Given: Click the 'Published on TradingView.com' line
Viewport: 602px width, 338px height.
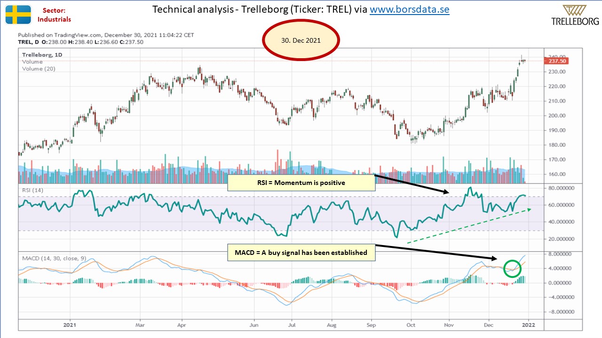Looking at the screenshot, I should 106,35.
